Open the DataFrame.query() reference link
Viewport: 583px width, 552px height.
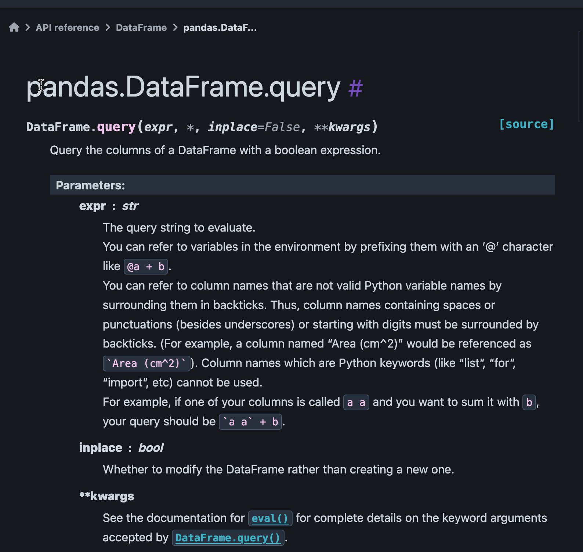pyautogui.click(x=228, y=538)
